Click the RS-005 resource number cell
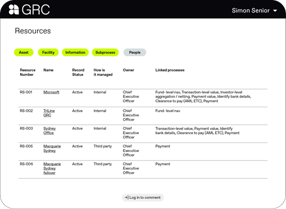This screenshot has width=286, height=209. point(26,146)
